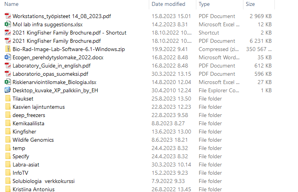
Task: Click the Desktop_kuvake_XP_palkkiin_by_EH file icon
Action: (x=8, y=90)
